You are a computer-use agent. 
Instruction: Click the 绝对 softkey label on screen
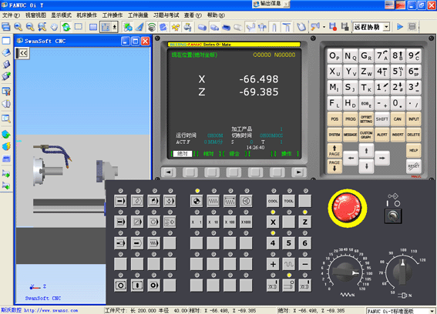182,154
